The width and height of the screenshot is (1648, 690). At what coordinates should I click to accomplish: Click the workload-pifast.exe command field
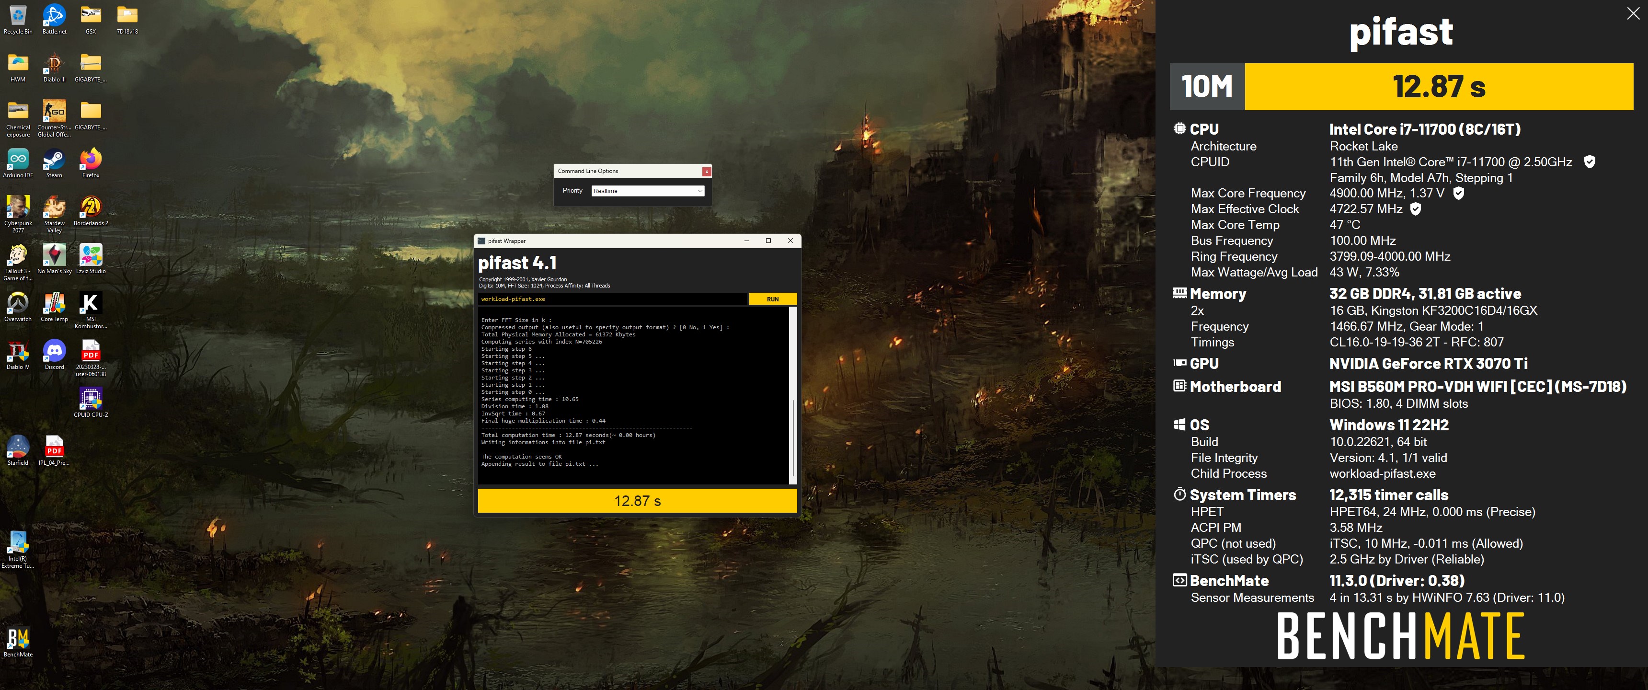612,299
